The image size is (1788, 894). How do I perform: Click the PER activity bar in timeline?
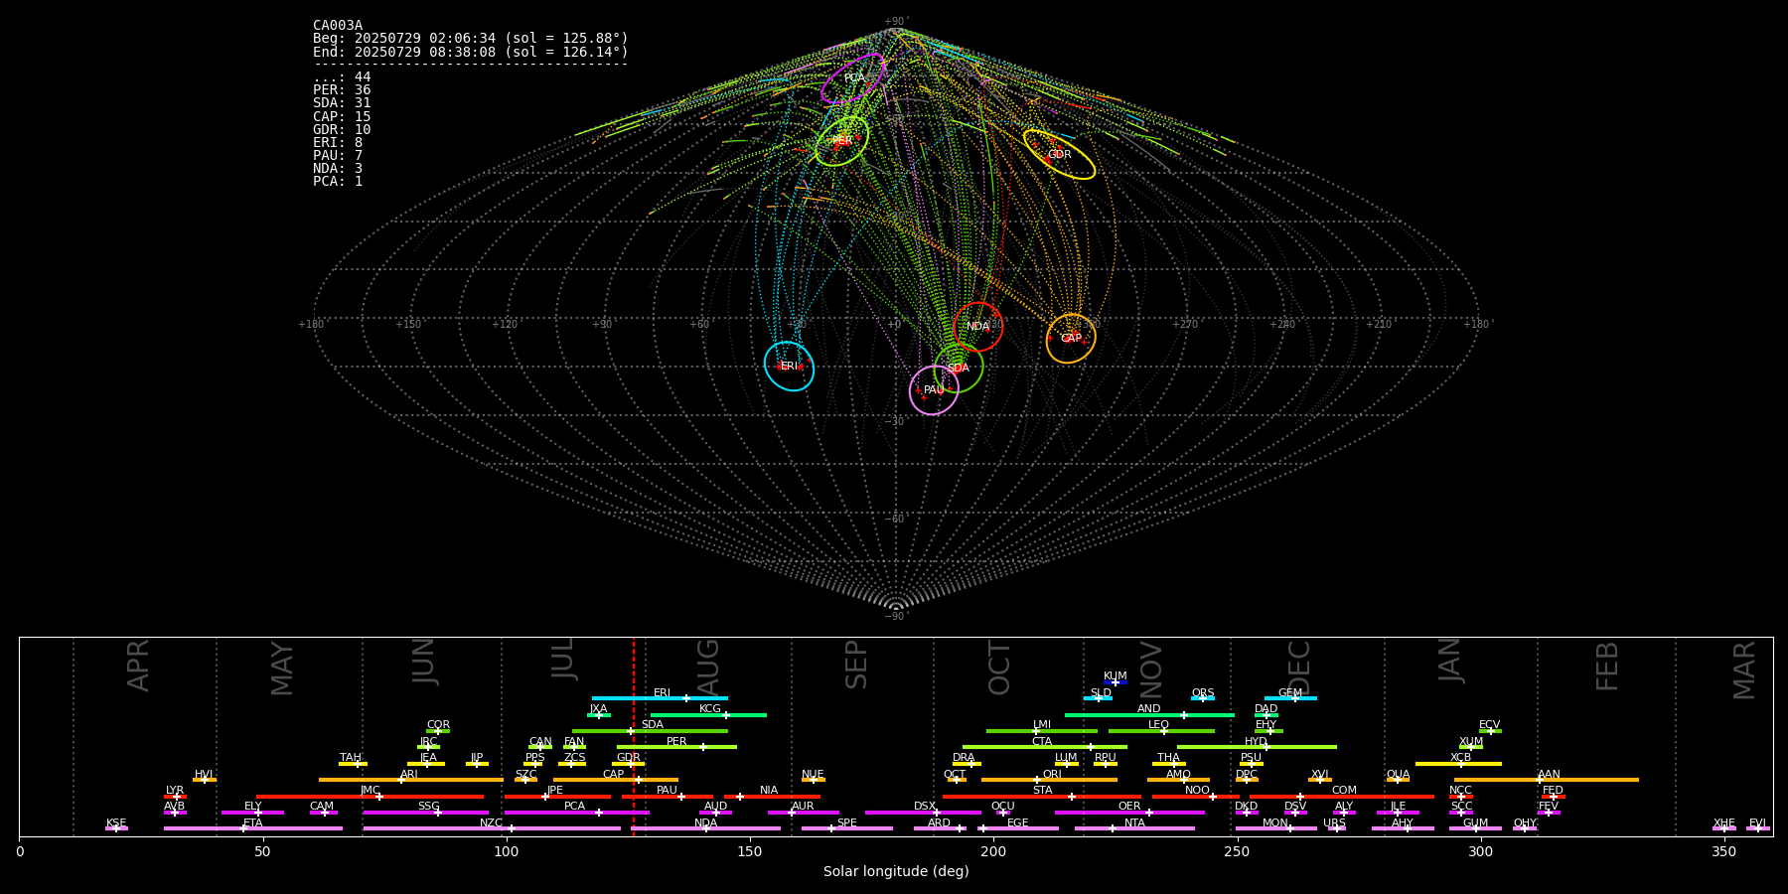tap(676, 747)
